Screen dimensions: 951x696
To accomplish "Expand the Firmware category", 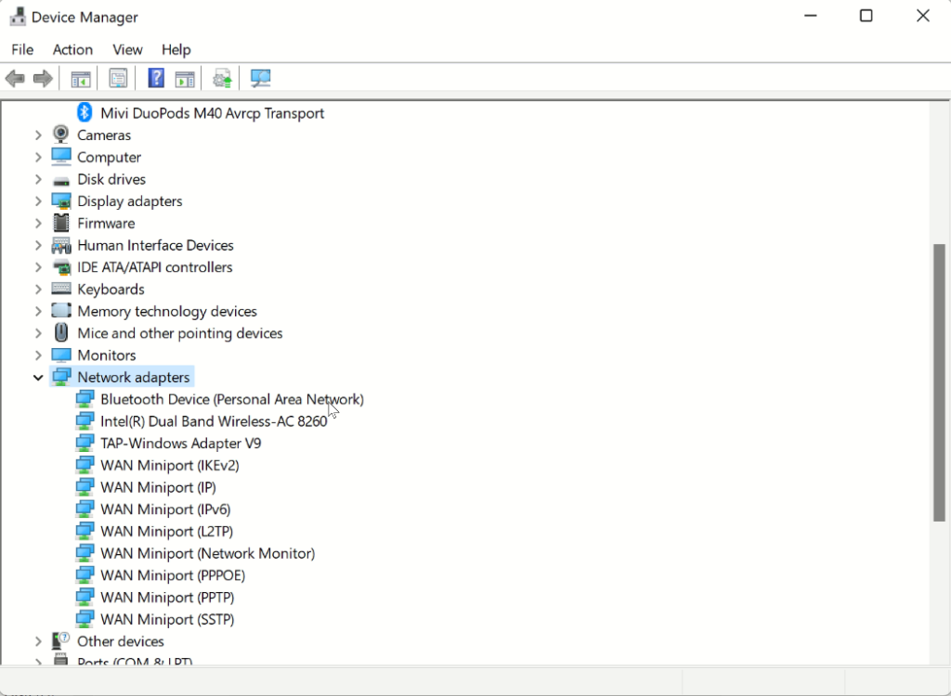I will [x=38, y=223].
